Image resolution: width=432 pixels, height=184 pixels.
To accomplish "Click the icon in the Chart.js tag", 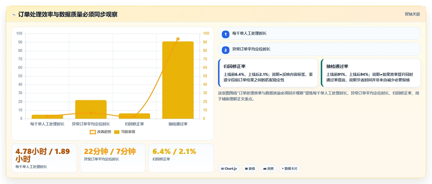I will pos(222,169).
